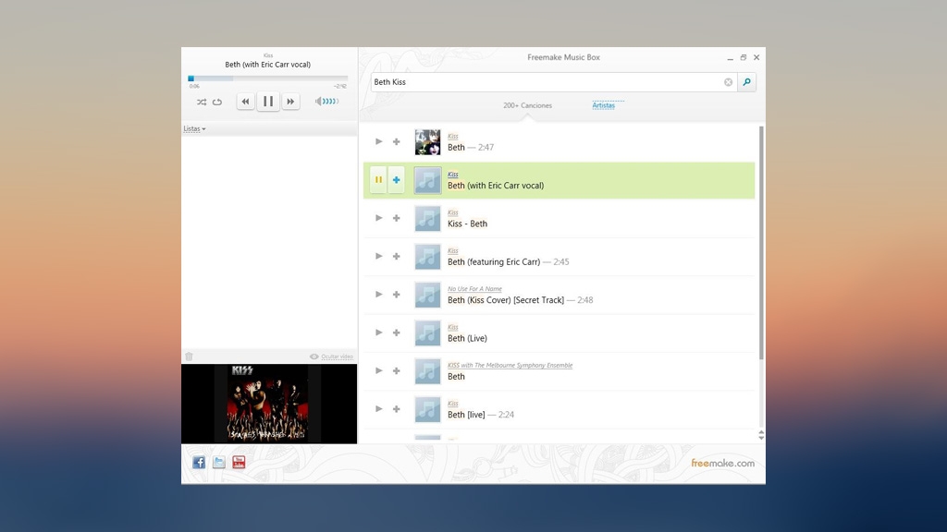Add Kiss - Beth to playlist

point(396,218)
